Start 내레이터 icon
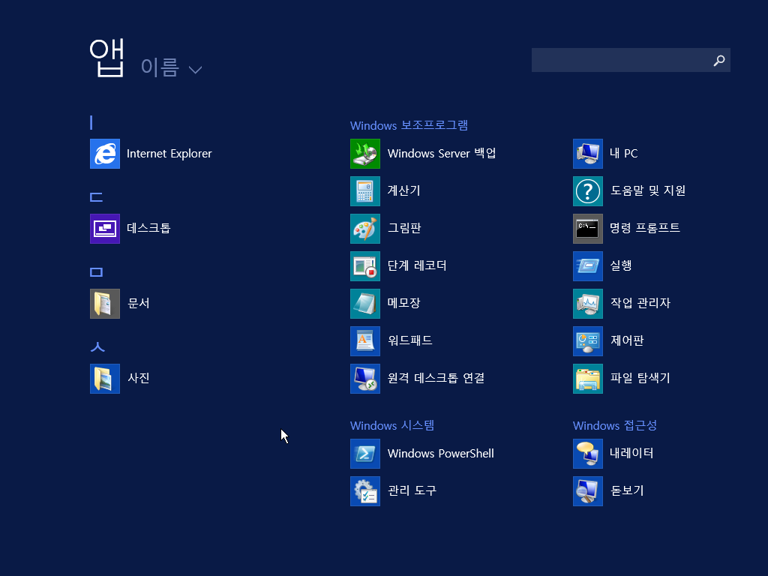 (x=588, y=454)
